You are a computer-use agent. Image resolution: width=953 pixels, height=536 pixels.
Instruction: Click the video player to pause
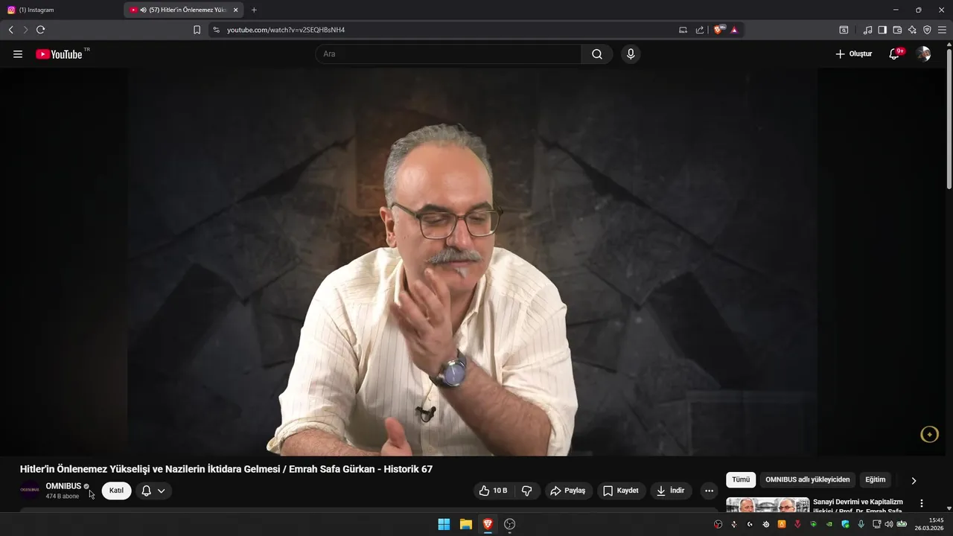(473, 261)
